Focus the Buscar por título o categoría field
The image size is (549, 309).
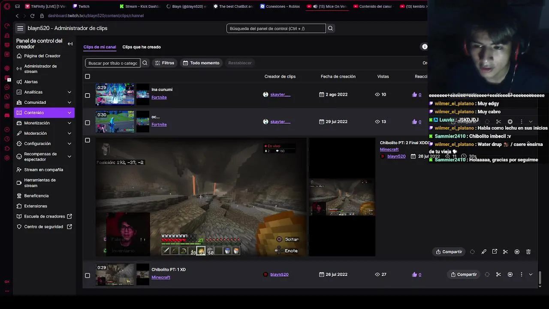pos(113,63)
